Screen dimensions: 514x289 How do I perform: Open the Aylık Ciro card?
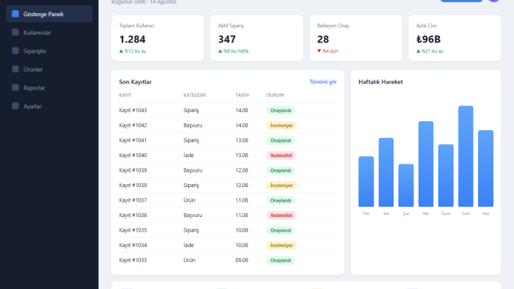tap(455, 38)
